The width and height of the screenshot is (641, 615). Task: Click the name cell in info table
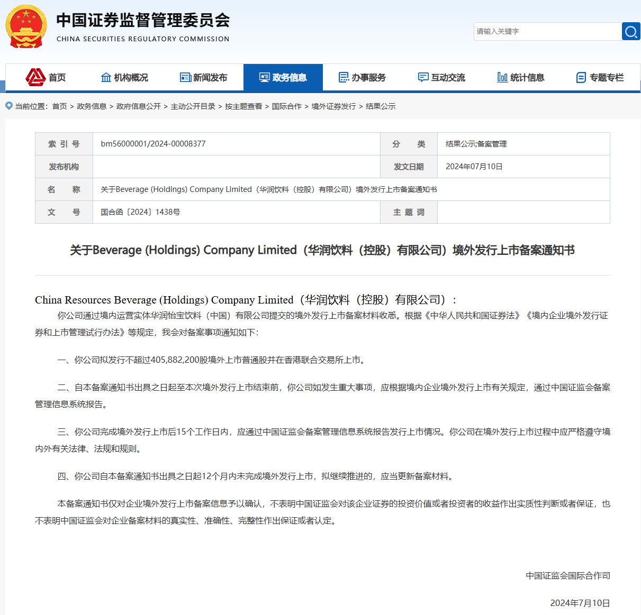(351, 189)
